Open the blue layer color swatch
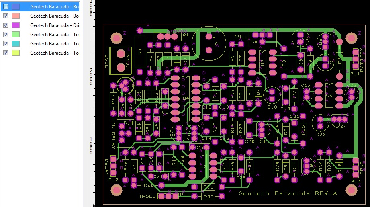This screenshot has width=370, height=207. (16, 6)
